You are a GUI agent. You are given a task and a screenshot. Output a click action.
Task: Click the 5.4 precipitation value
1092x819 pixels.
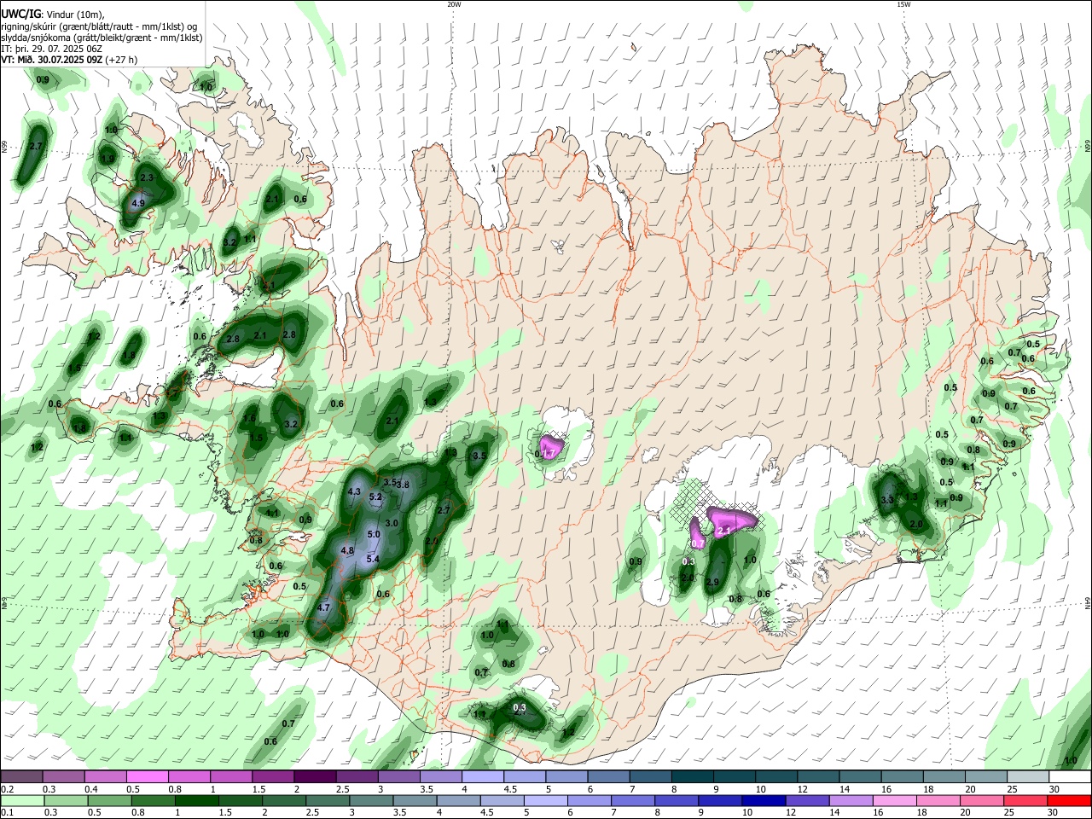point(373,559)
